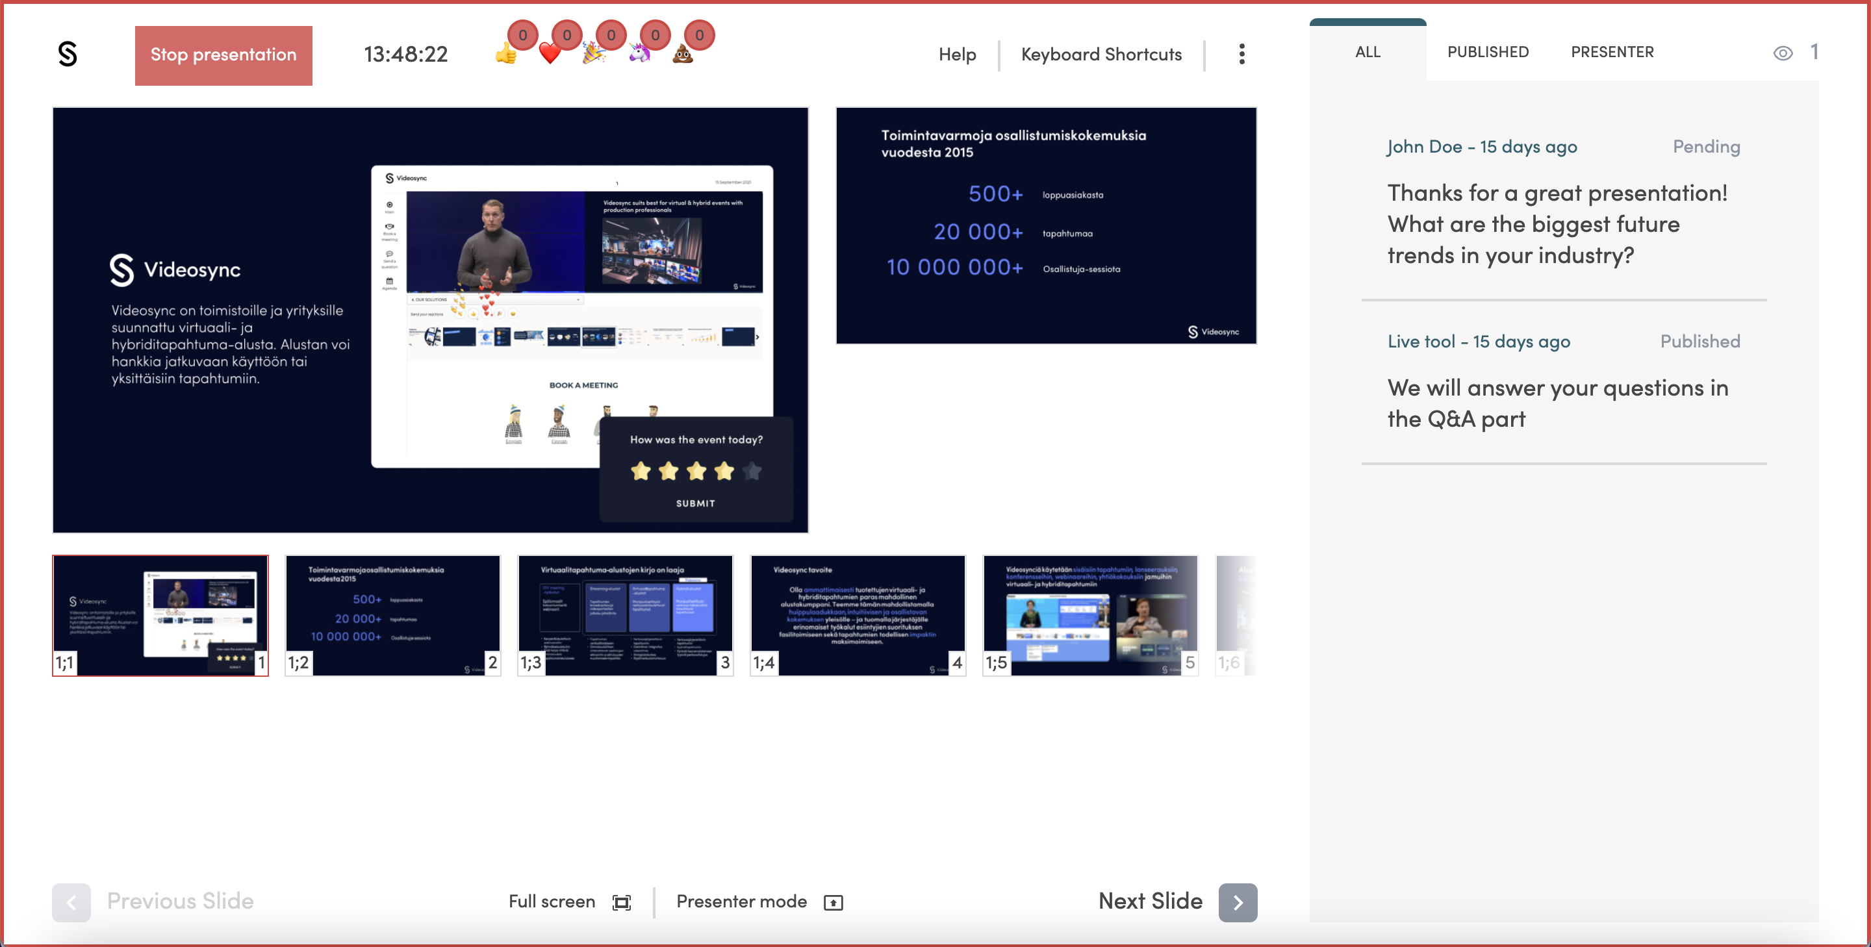Viewport: 1871px width, 947px height.
Task: Open Keyboard Shortcuts
Action: point(1101,54)
